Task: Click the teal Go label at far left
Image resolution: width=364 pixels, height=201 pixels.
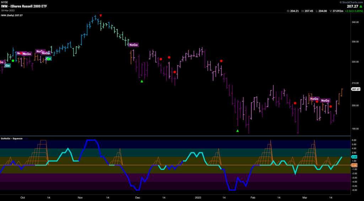Action: click(x=8, y=66)
